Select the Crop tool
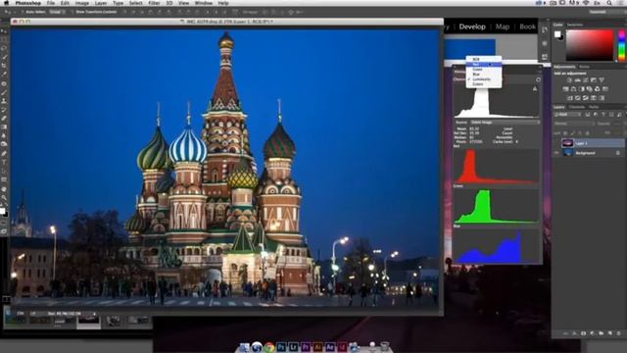Image resolution: width=627 pixels, height=353 pixels. coord(4,66)
